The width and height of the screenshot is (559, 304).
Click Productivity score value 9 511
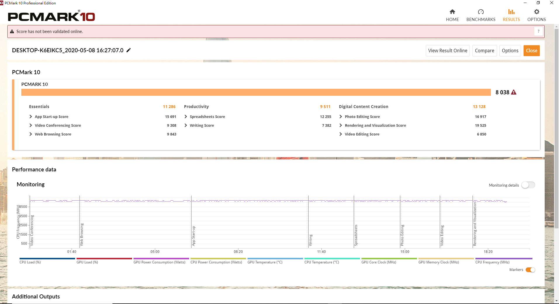coord(325,107)
